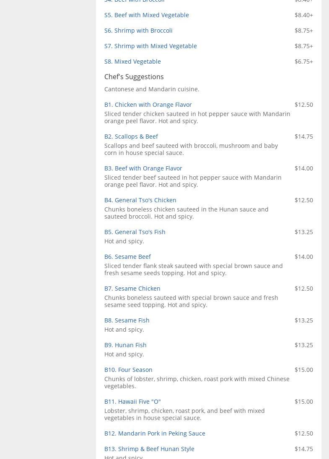Select B10. Four Season dish
This screenshot has height=459, width=329.
click(x=128, y=370)
